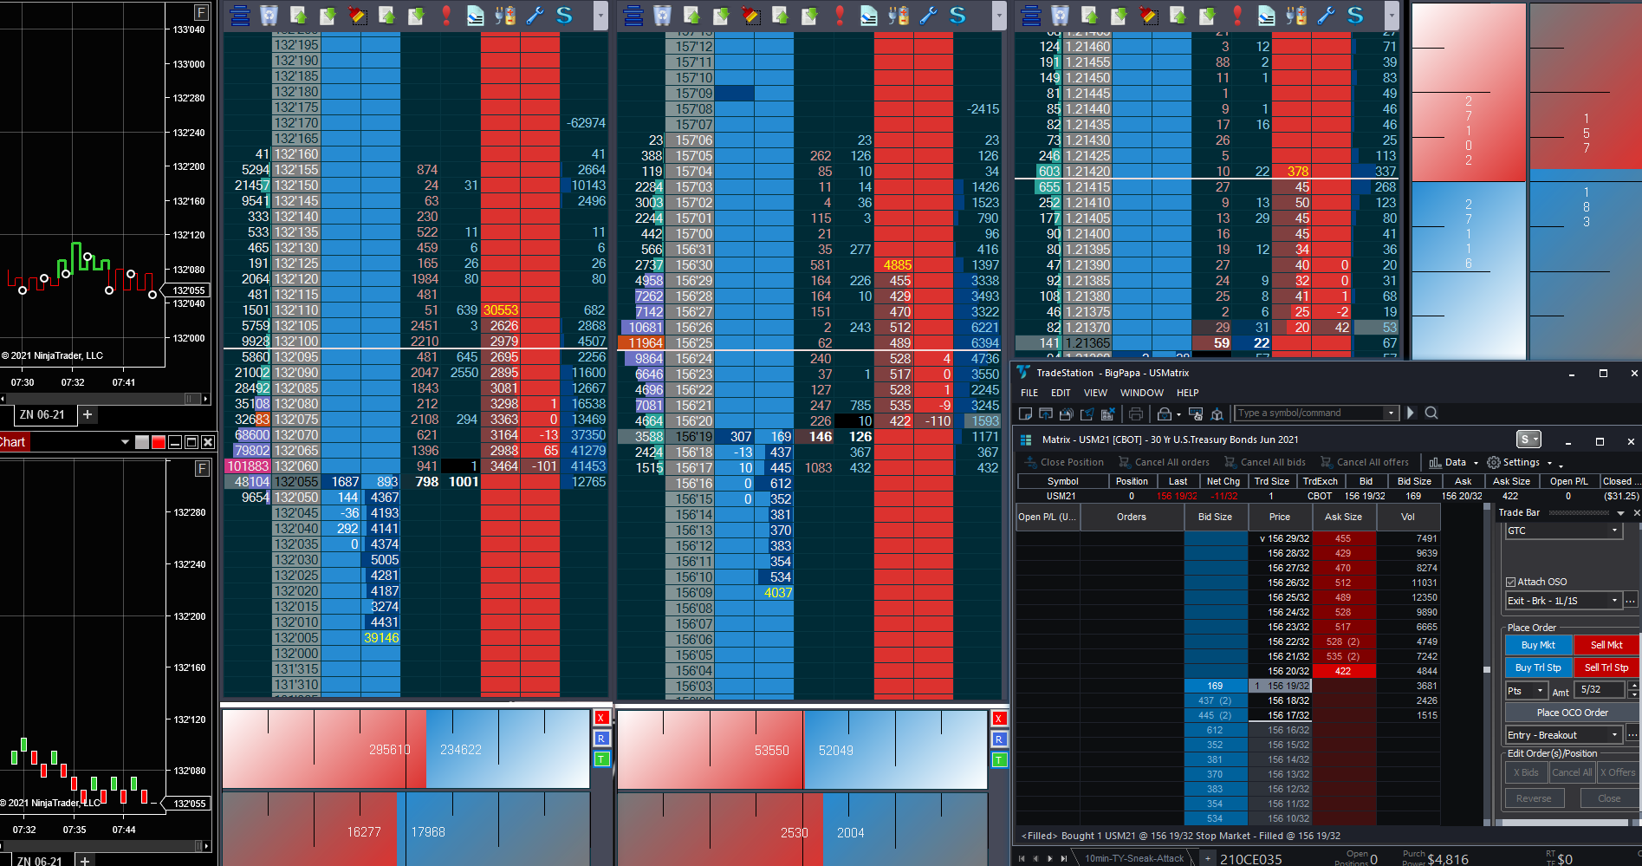This screenshot has width=1642, height=866.
Task: Click the red X button beside the 295610 volume bar
Action: point(601,718)
